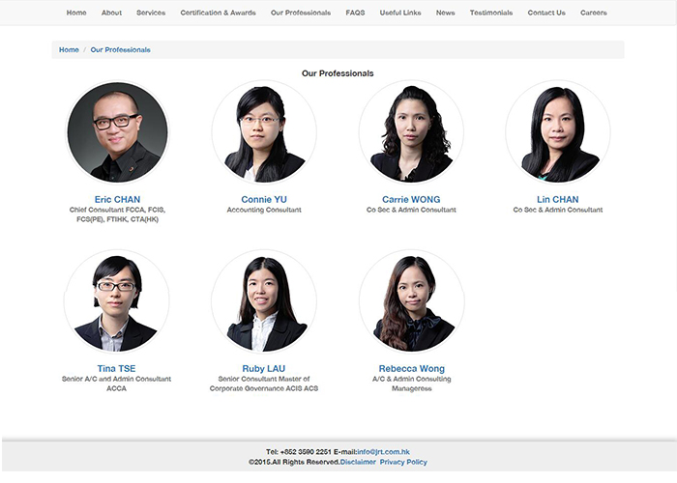Go to Services in the navigation bar
The height and width of the screenshot is (483, 677).
pyautogui.click(x=151, y=13)
